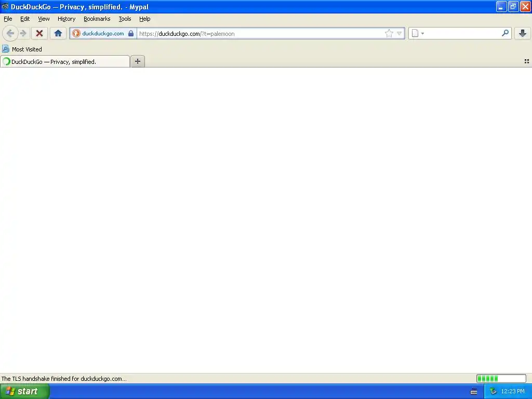
Task: Open the Downloads arrow button
Action: pyautogui.click(x=523, y=33)
